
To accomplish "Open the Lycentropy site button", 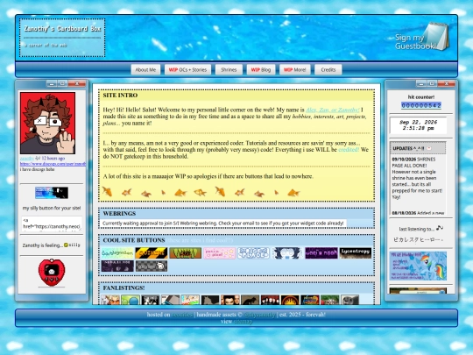I will [x=356, y=253].
